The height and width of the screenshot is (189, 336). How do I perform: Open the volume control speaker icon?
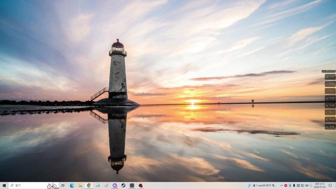[x=306, y=185]
